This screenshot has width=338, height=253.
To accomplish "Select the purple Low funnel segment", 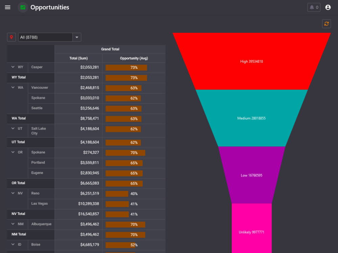I will [x=251, y=175].
